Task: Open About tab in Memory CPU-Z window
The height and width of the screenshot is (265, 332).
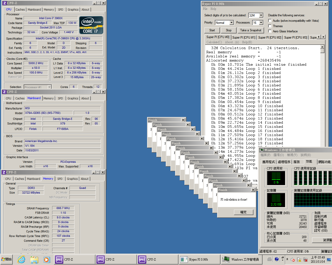Action: pos(85,179)
